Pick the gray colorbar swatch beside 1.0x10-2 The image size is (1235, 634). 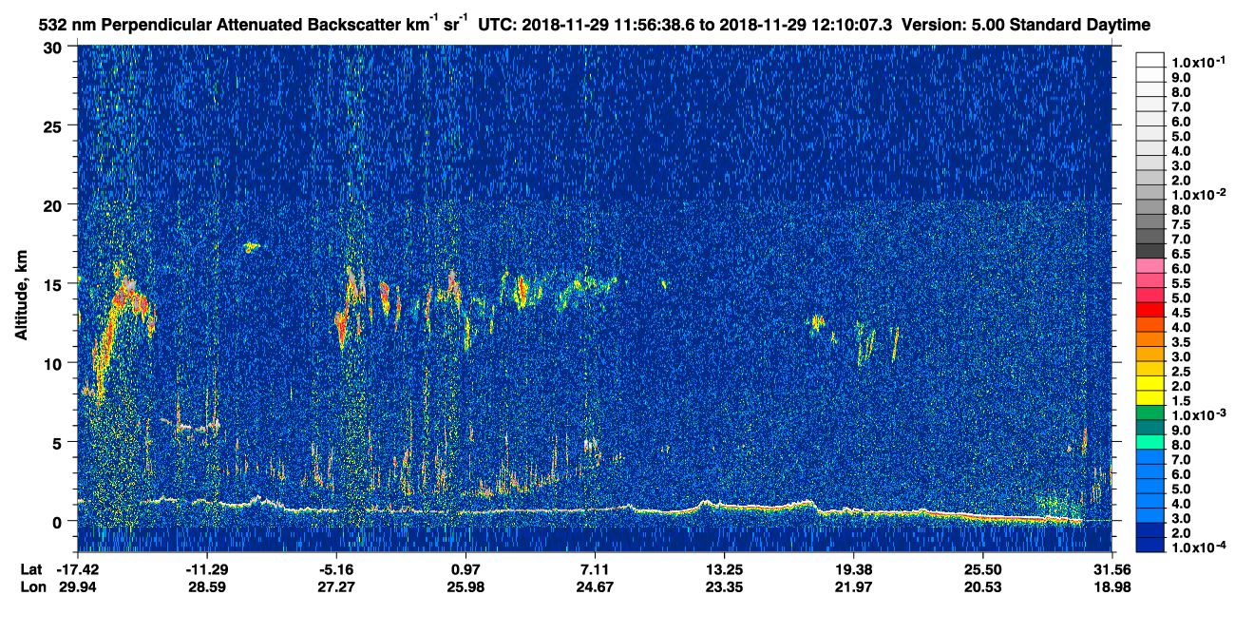tap(1150, 193)
